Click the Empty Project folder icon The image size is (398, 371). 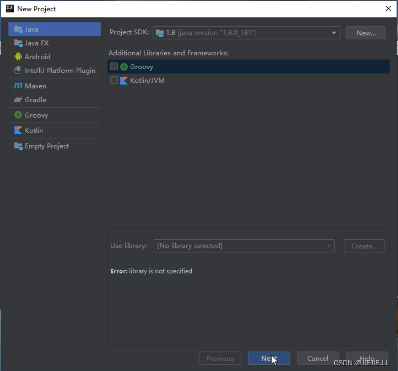(18, 146)
